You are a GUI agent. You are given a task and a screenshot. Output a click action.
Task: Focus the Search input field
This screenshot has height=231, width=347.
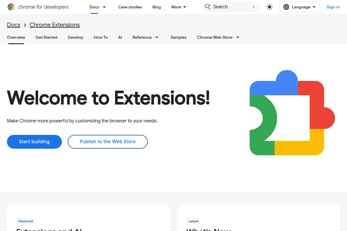point(231,7)
